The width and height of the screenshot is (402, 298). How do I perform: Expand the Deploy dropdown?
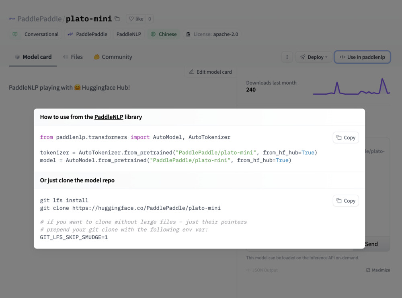pos(314,57)
